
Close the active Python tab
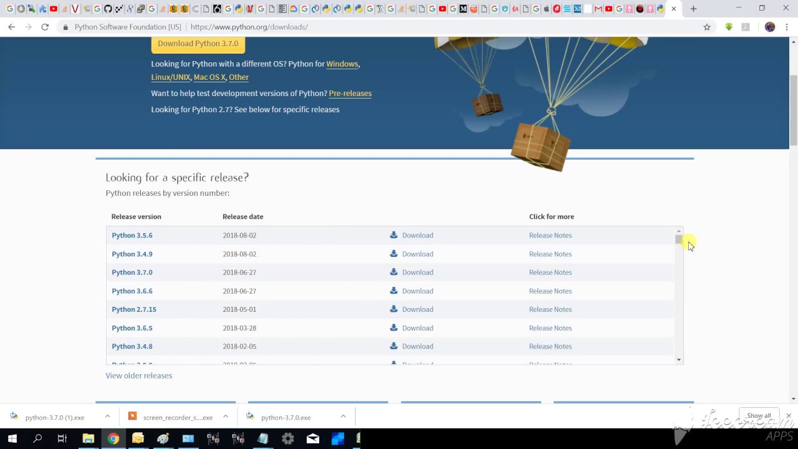[x=673, y=9]
